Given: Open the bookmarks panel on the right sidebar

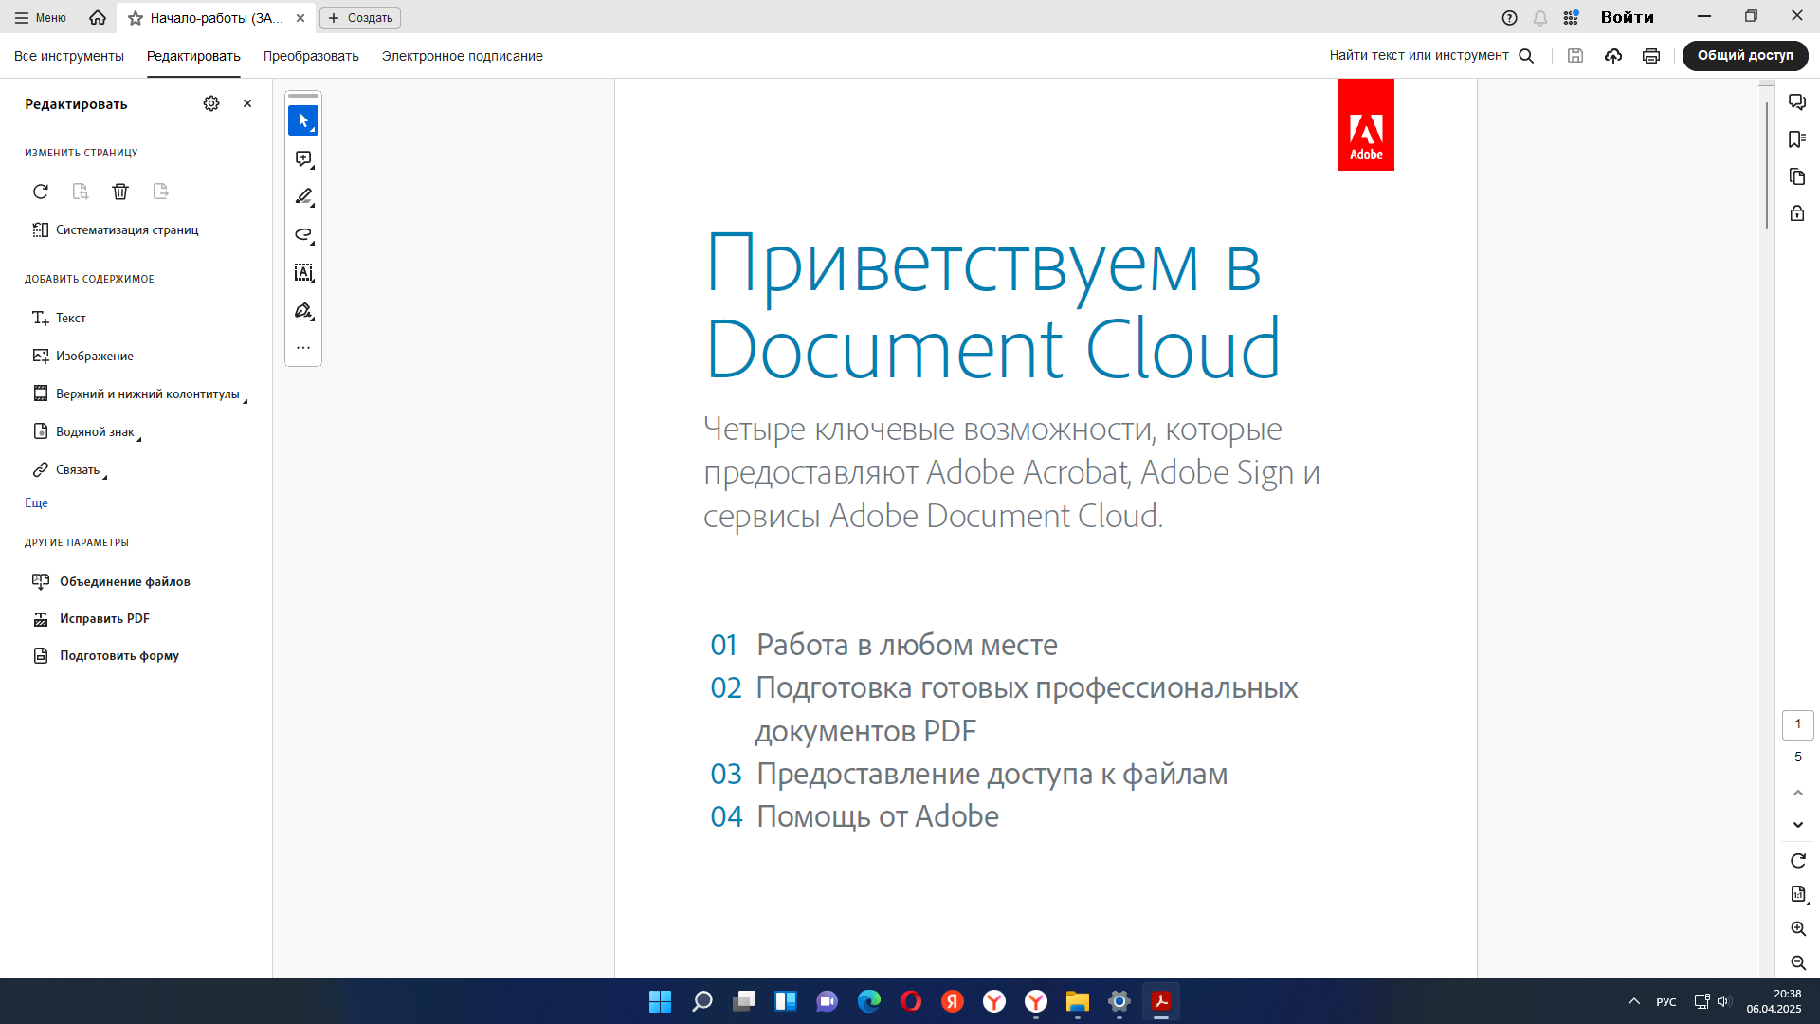Looking at the screenshot, I should click(x=1796, y=139).
